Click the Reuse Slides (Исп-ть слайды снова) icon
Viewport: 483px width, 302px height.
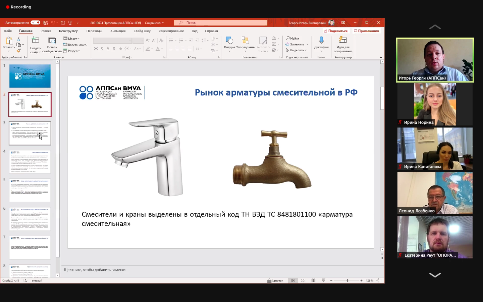tap(52, 41)
